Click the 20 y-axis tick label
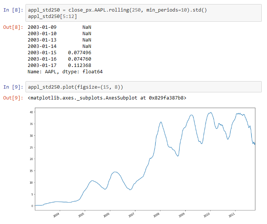This screenshot has width=267, height=224. tap(31, 159)
